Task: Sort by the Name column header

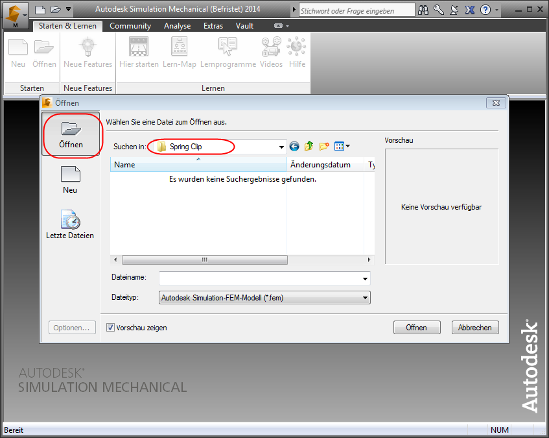Action: [x=198, y=165]
